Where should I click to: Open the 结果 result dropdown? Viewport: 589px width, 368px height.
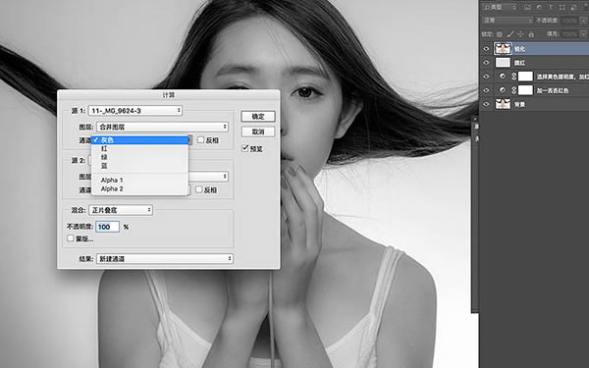click(165, 259)
